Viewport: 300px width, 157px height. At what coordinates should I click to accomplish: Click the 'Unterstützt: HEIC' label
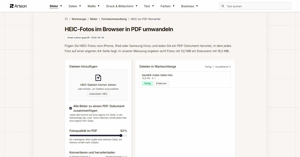point(98,94)
